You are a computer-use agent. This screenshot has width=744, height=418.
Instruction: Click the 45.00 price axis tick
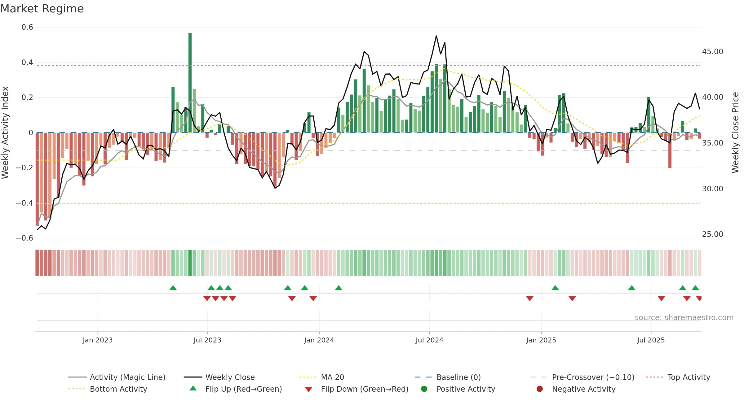coord(712,51)
